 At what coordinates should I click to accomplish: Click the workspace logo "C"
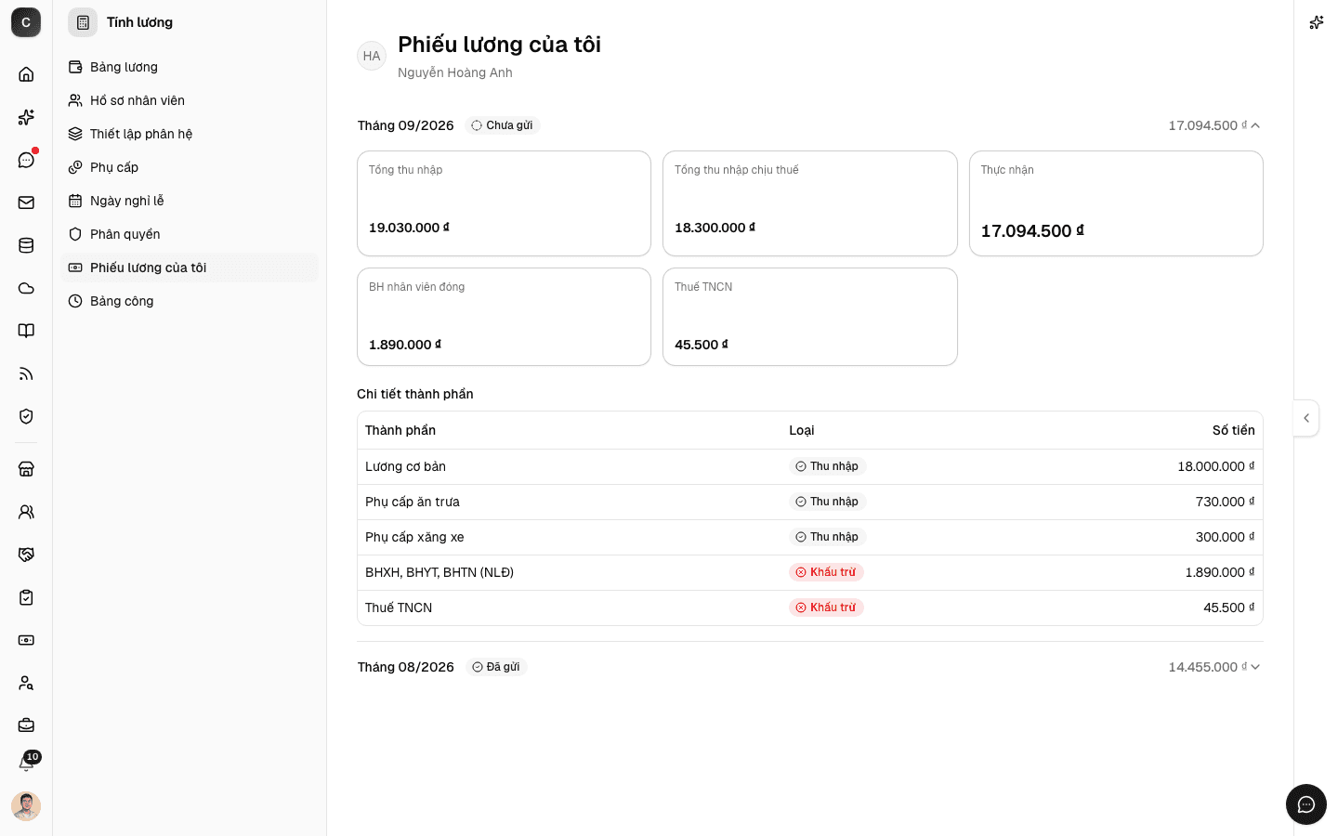pyautogui.click(x=26, y=22)
